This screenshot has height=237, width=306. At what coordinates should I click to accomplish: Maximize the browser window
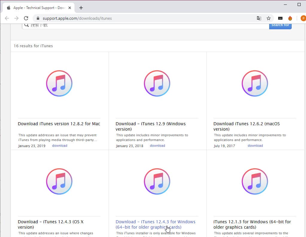point(299,4)
